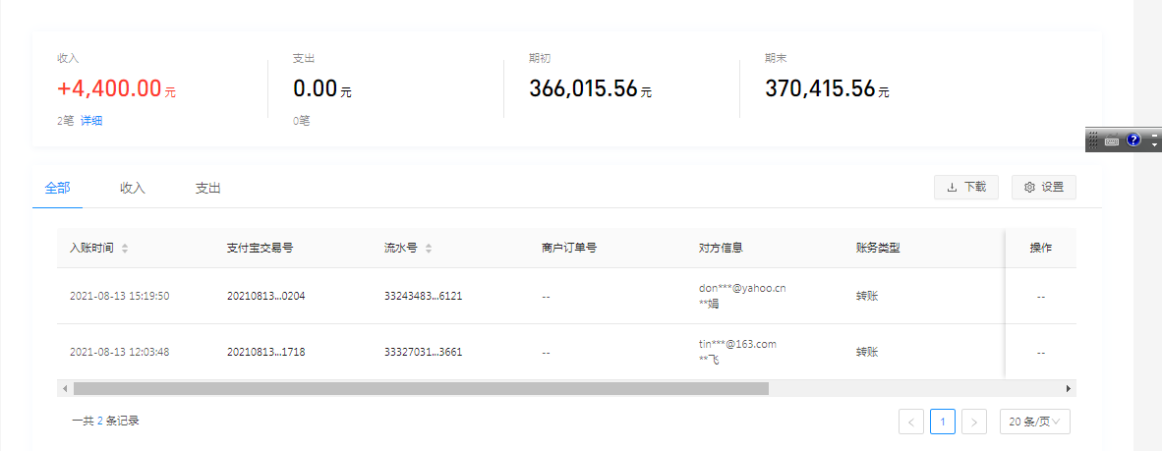Switch to the 收入 tab
The image size is (1162, 451).
pos(133,188)
